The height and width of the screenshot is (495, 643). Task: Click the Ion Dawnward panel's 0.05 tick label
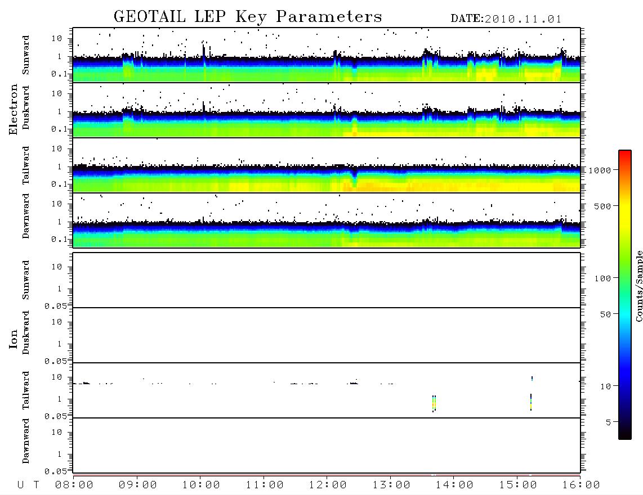point(55,471)
